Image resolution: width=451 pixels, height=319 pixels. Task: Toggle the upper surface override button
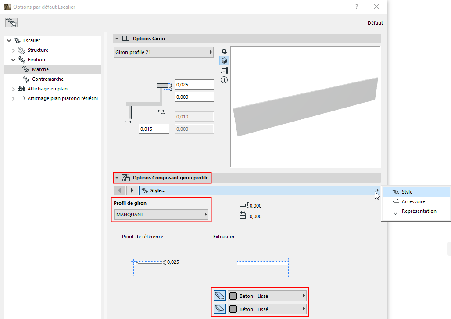point(220,295)
